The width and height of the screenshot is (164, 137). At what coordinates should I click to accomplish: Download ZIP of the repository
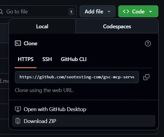point(84,121)
